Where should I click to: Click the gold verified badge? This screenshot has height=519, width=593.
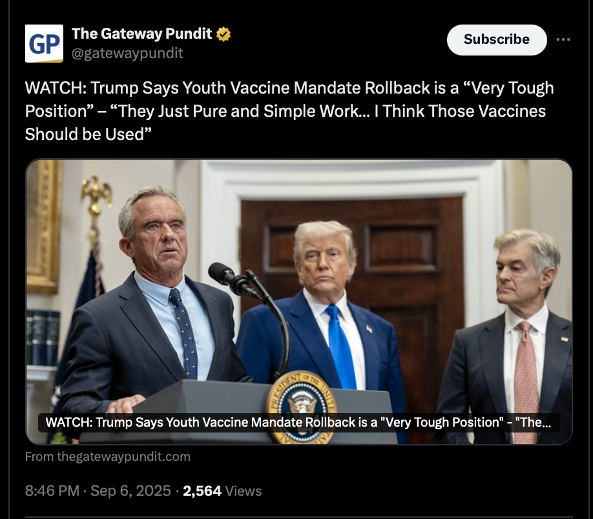point(224,34)
